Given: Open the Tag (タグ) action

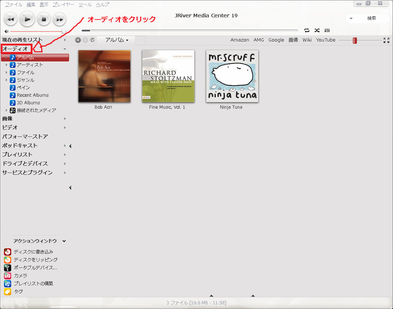Looking at the screenshot, I should coord(8,291).
